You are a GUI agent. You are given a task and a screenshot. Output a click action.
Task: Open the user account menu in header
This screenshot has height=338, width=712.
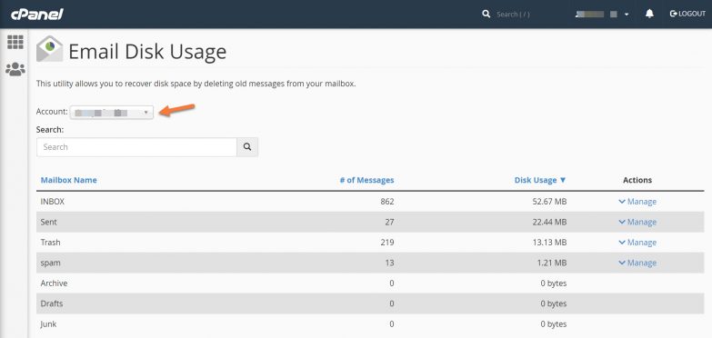click(602, 14)
